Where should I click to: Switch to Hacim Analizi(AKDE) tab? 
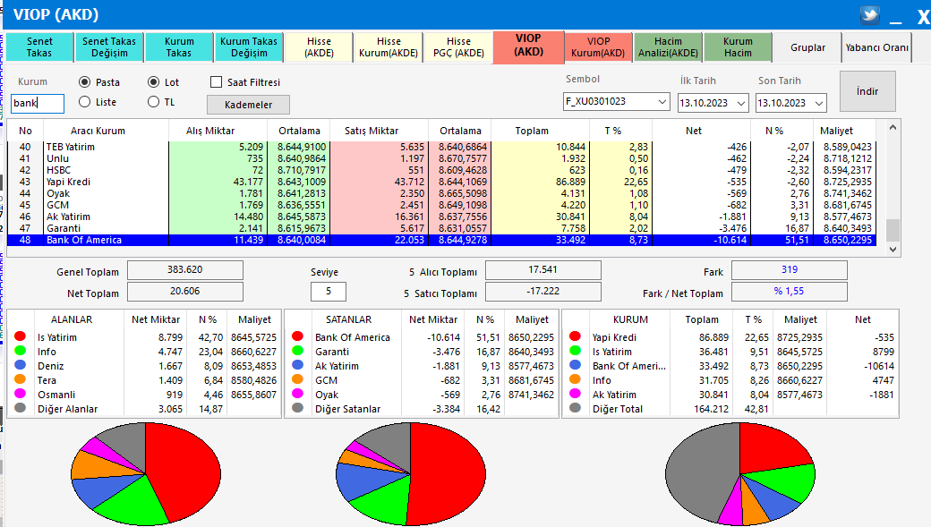coord(668,47)
